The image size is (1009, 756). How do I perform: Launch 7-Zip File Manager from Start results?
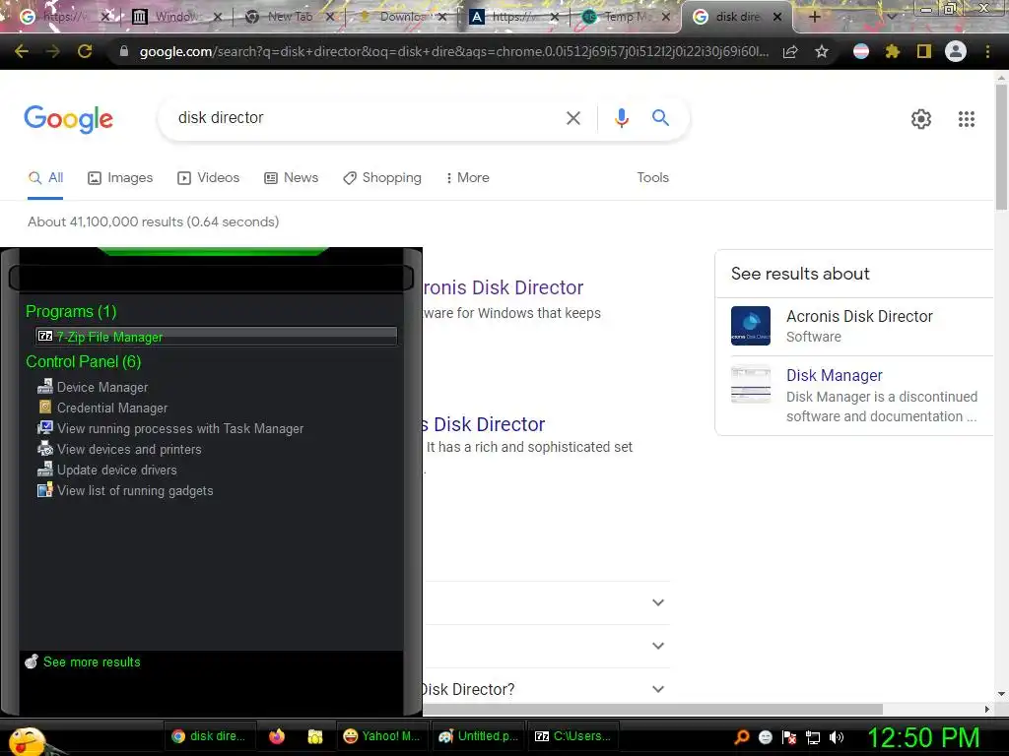[216, 337]
